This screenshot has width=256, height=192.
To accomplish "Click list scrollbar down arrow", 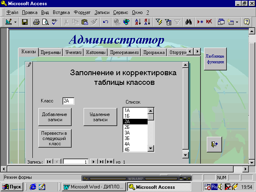I will [x=150, y=148].
